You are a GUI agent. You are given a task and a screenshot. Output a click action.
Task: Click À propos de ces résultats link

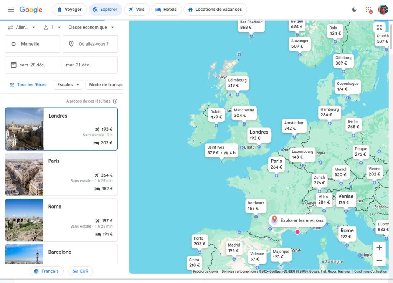tap(88, 101)
